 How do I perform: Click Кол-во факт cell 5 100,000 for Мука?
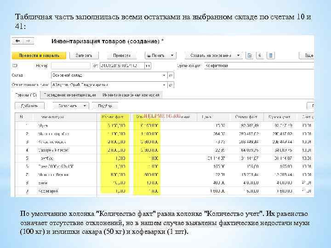click(114, 126)
